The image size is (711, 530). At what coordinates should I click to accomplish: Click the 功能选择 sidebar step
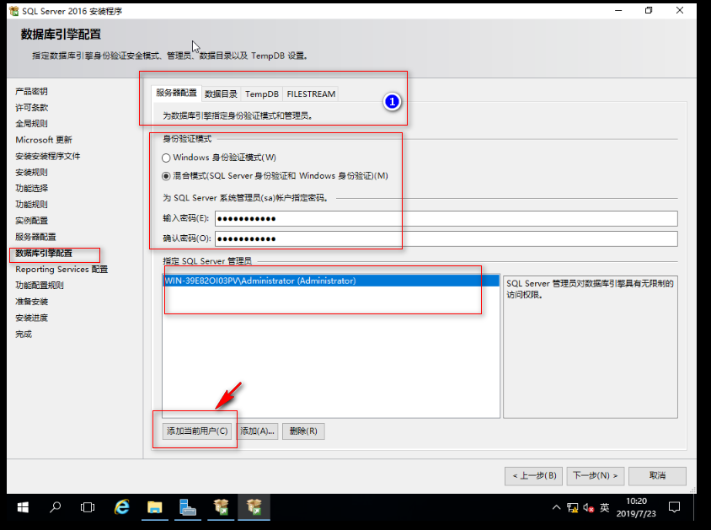pos(31,188)
